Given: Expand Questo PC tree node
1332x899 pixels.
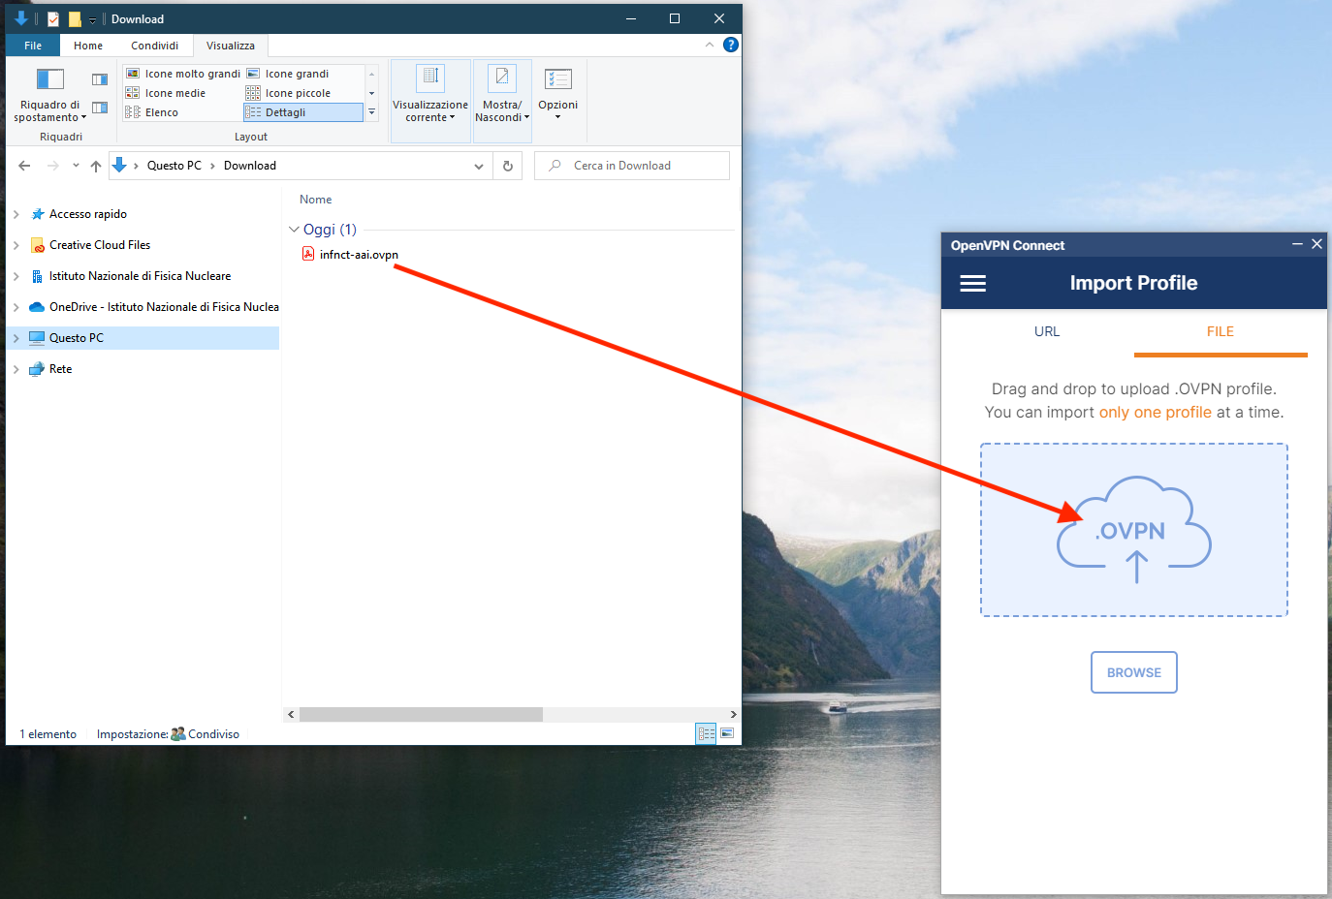Looking at the screenshot, I should pos(16,338).
